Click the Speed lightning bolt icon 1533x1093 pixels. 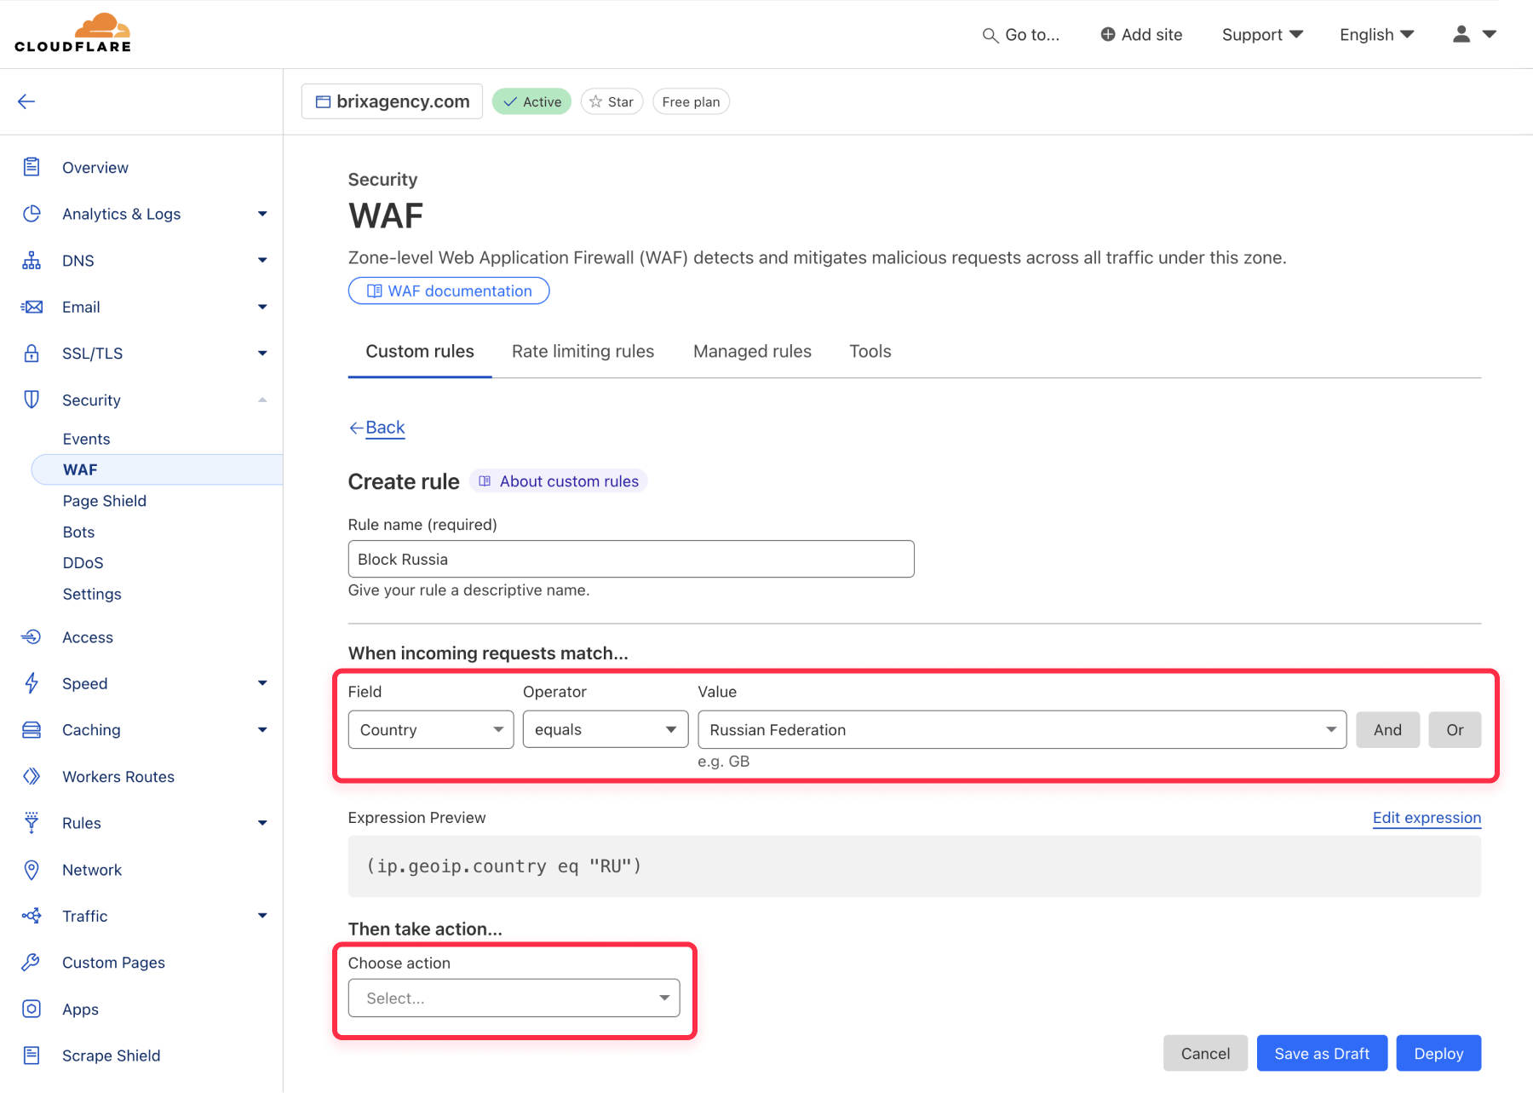[x=32, y=683]
